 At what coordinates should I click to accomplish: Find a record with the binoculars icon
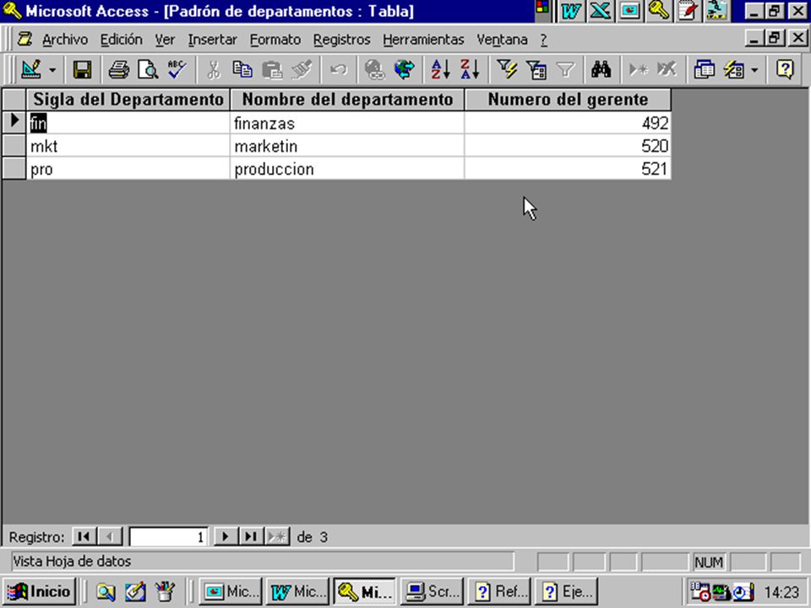point(601,69)
